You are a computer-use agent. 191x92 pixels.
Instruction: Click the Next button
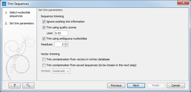coord(136,85)
